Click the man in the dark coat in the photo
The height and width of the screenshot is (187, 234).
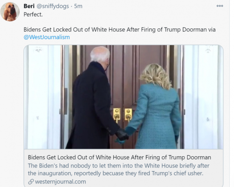94,99
